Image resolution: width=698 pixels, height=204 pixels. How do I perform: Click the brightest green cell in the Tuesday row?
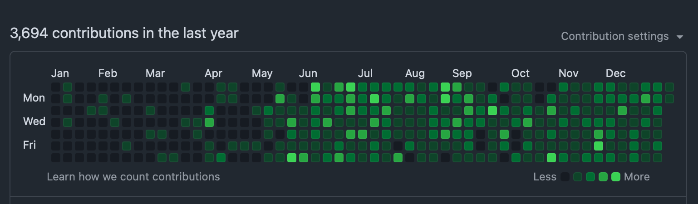[x=492, y=110]
